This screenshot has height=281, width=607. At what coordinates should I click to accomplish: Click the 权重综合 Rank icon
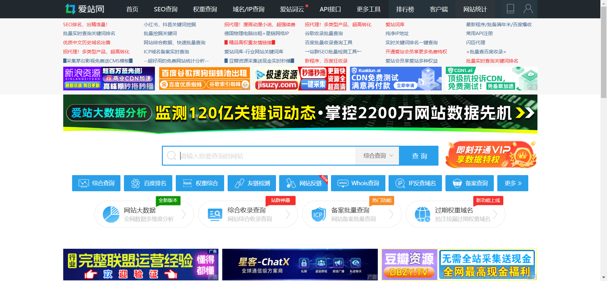coord(187,183)
